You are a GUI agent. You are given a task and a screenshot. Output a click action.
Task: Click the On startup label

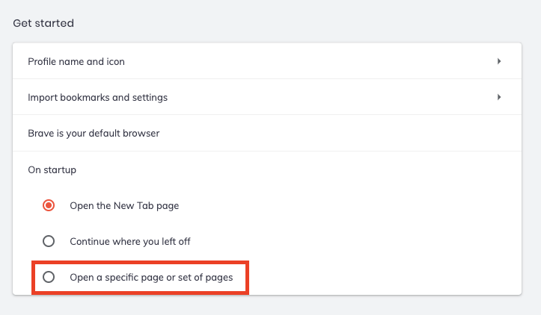[x=52, y=169]
